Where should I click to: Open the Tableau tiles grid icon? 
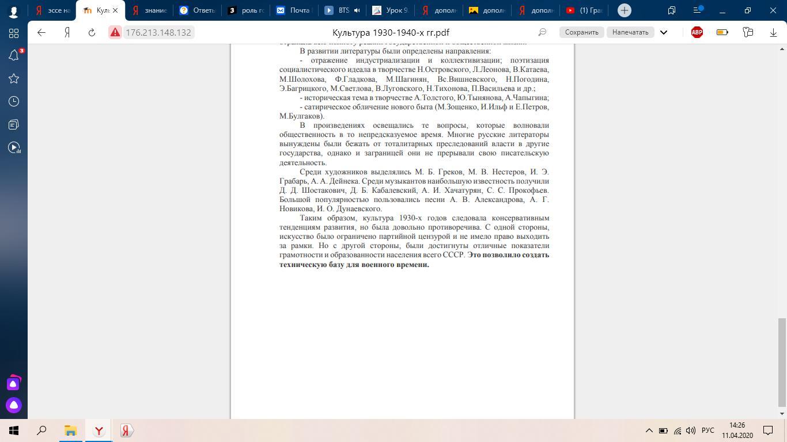click(x=14, y=33)
